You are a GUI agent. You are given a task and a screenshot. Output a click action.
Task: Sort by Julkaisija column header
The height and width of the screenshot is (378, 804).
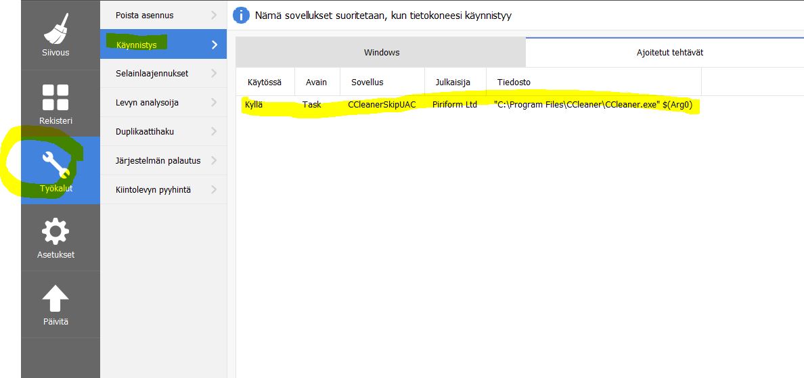[x=455, y=82]
